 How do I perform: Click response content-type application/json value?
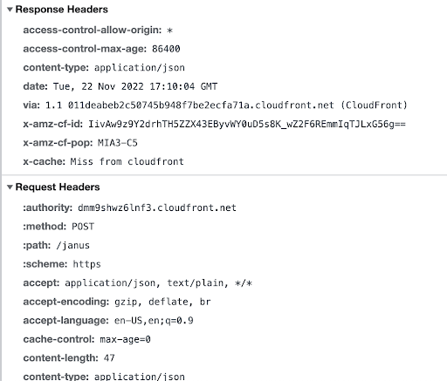tap(140, 68)
